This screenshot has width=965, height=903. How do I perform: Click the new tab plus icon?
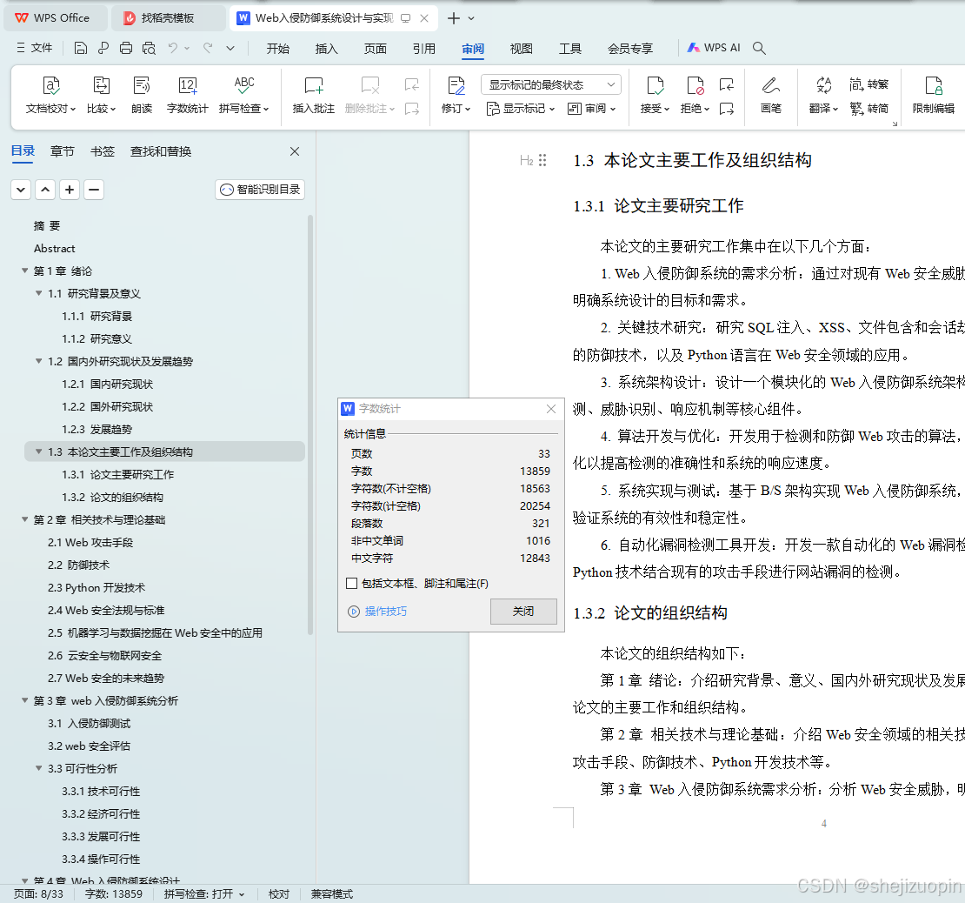pyautogui.click(x=454, y=18)
